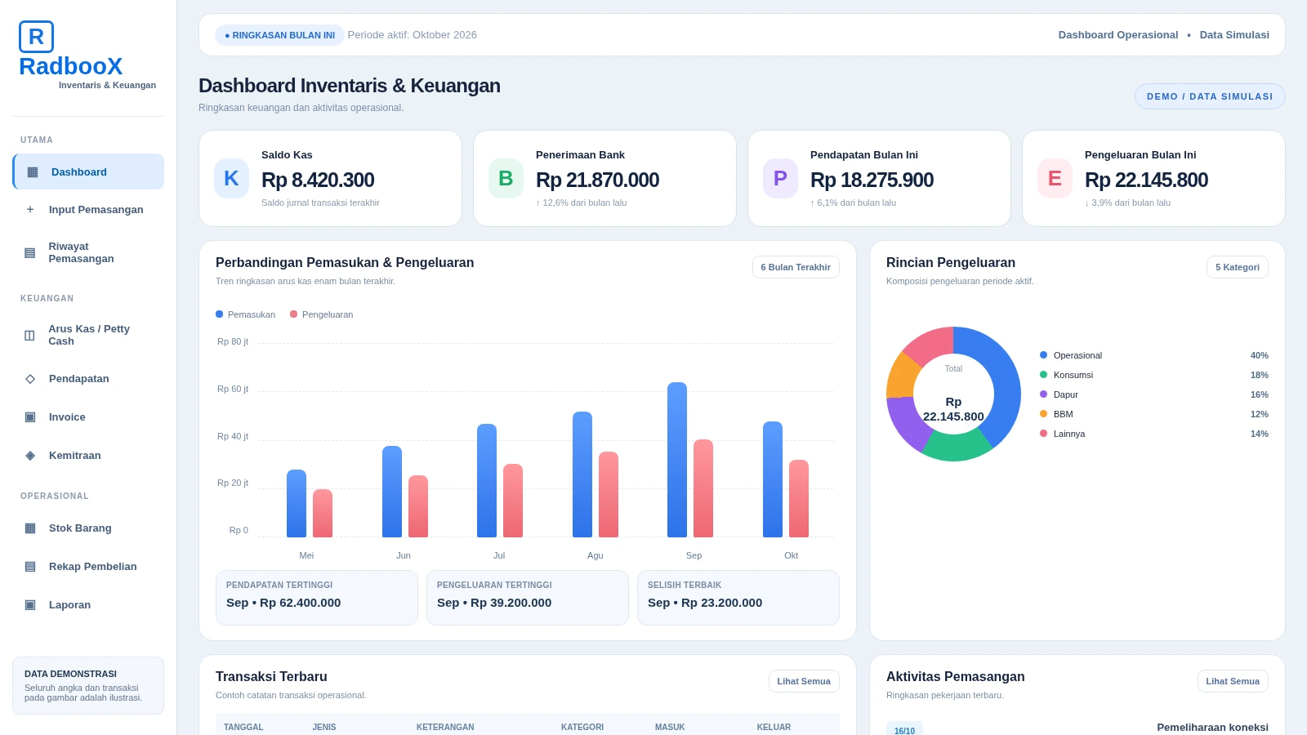The height and width of the screenshot is (735, 1307).
Task: Click the Konsumsi green legend dot
Action: click(x=1043, y=375)
